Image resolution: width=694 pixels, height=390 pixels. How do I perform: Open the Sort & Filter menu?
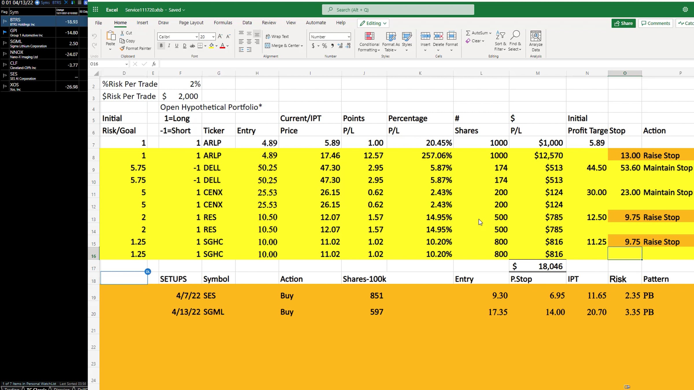tap(500, 41)
